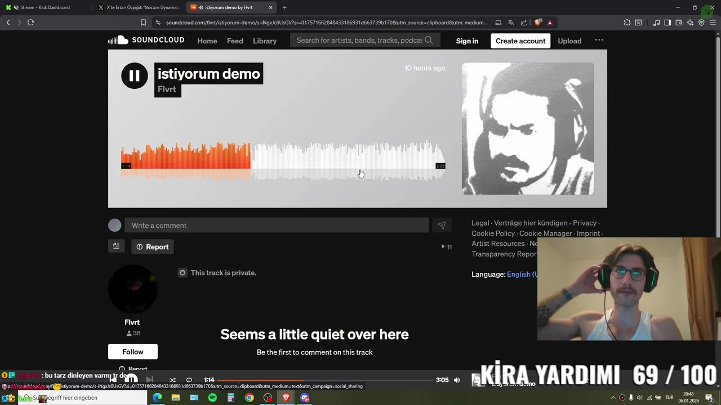Image resolution: width=721 pixels, height=405 pixels.
Task: Go to the Feed tab
Action: (x=235, y=41)
